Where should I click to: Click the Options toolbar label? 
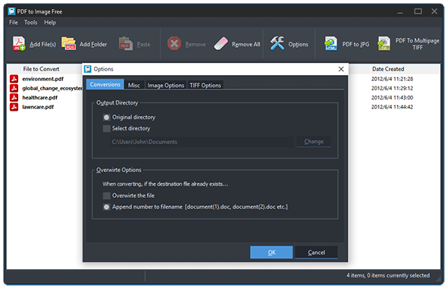[299, 44]
